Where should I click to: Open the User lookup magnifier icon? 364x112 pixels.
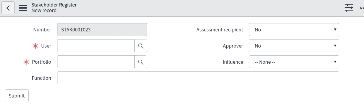click(141, 46)
